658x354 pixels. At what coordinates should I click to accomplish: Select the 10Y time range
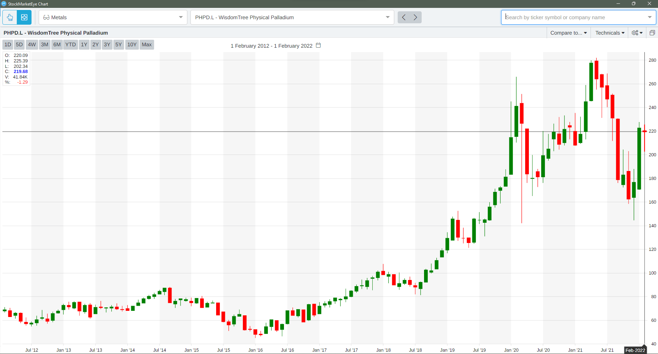click(x=132, y=45)
